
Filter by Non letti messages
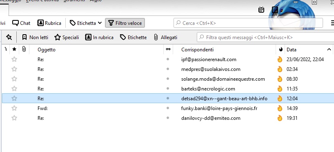pos(35,37)
